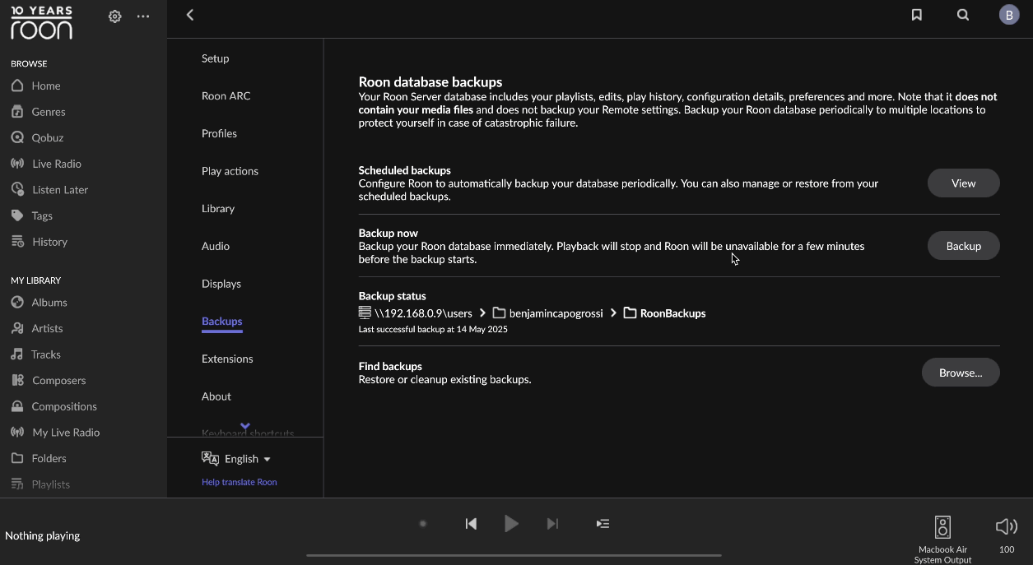Open bookmarks icon in top bar
This screenshot has height=565, width=1033.
(916, 15)
